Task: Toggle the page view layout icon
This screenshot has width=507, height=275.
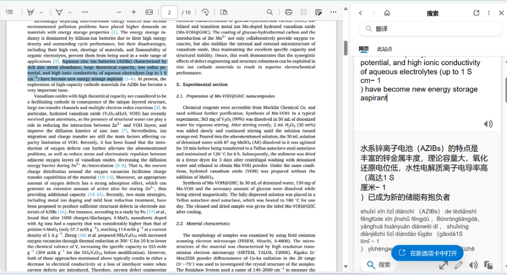Action: (x=223, y=12)
